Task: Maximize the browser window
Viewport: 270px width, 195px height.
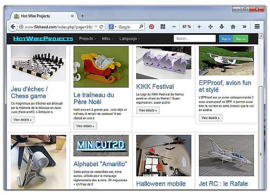Action: [245, 9]
